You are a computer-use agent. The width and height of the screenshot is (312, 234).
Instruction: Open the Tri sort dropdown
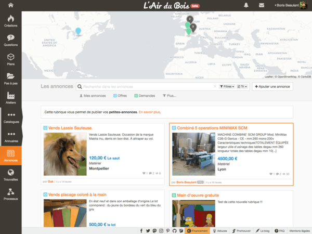point(243,86)
